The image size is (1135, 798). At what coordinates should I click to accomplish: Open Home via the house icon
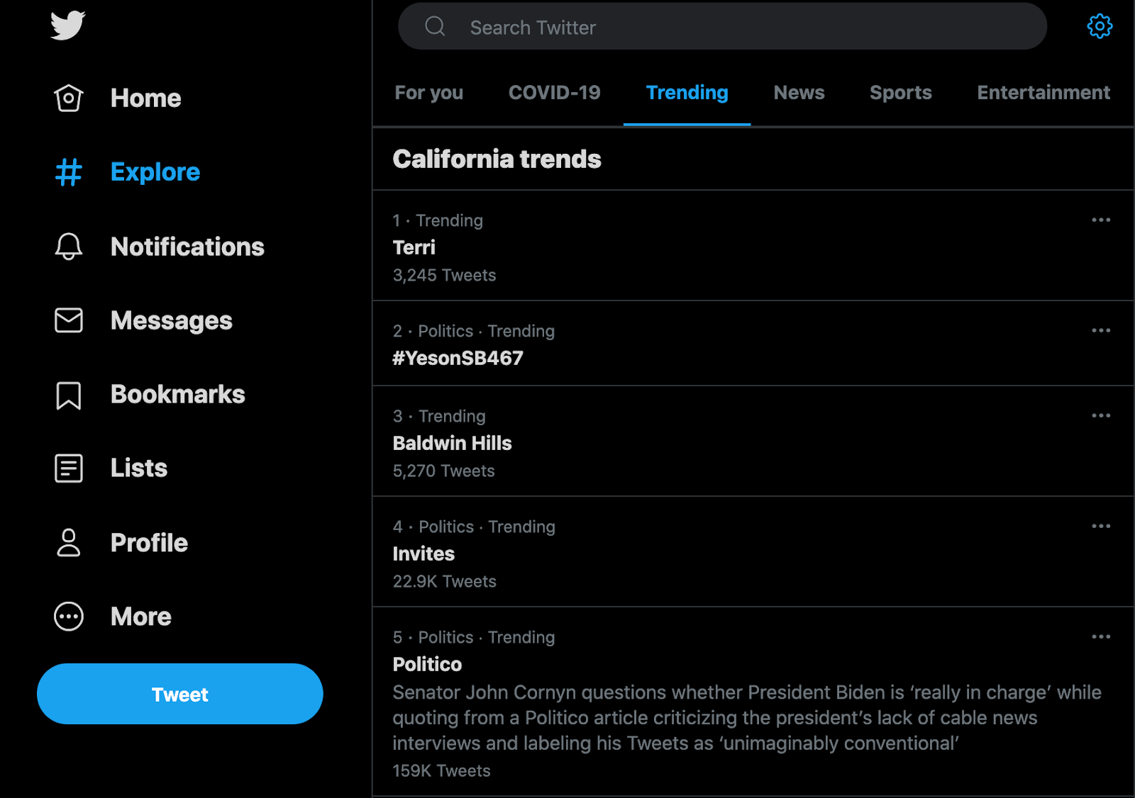69,99
